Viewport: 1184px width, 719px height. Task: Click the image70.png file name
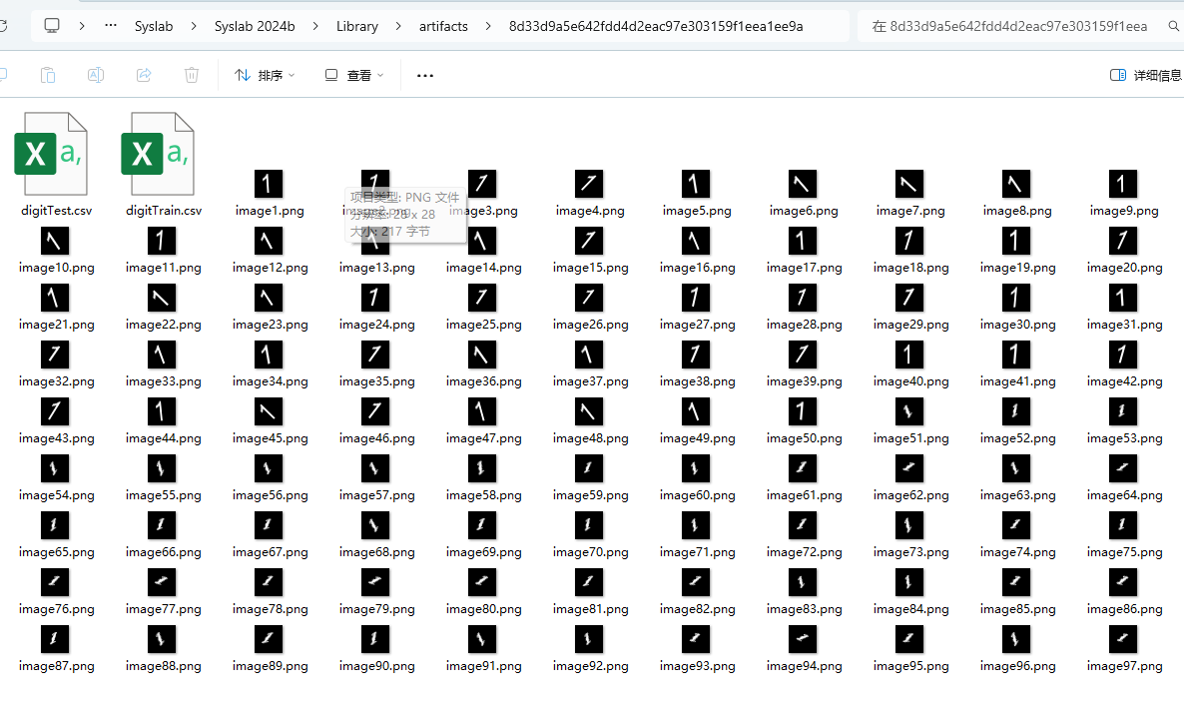590,552
